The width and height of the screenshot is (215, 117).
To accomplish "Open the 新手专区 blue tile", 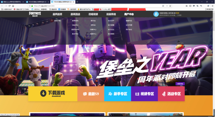I will click(x=118, y=94).
